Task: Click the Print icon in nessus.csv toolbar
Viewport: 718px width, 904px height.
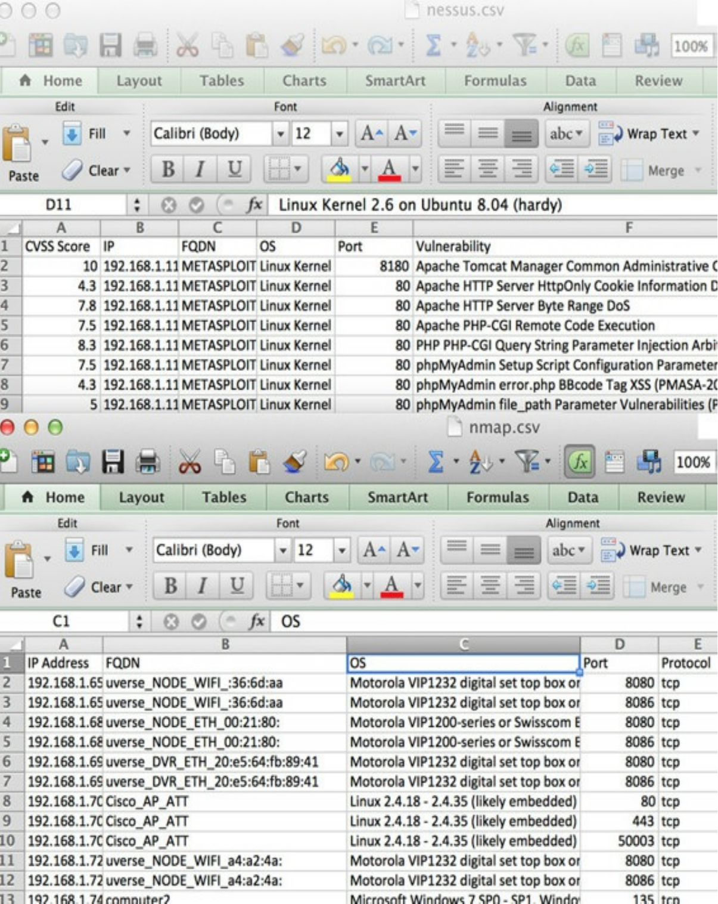Action: point(145,46)
